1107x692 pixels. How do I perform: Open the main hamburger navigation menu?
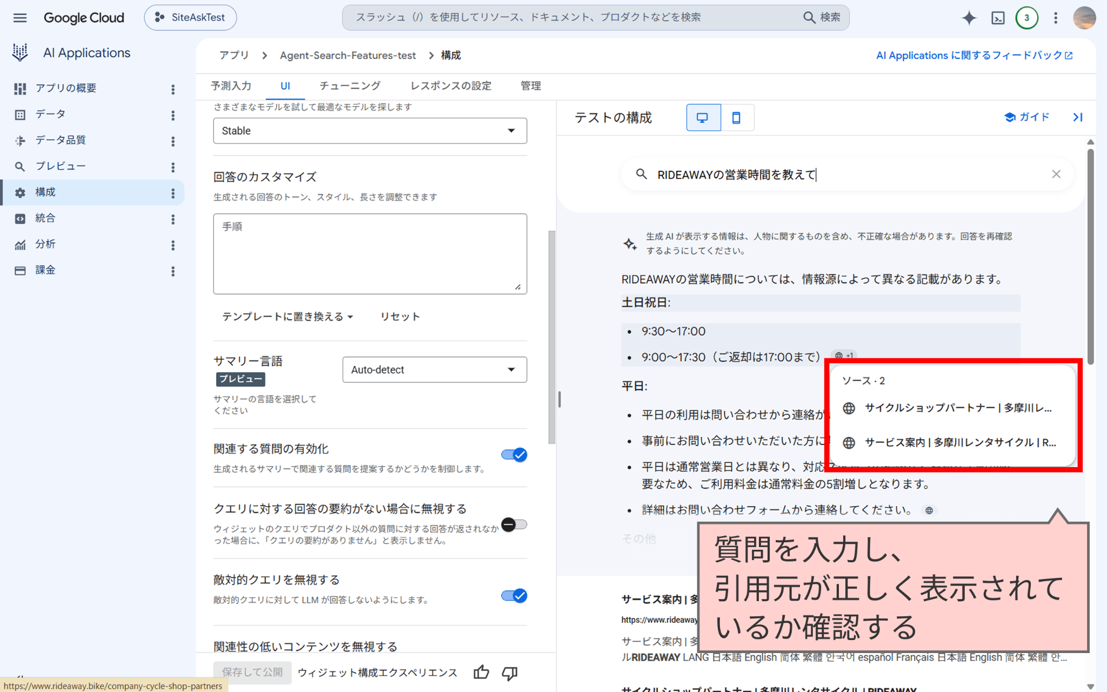point(20,18)
